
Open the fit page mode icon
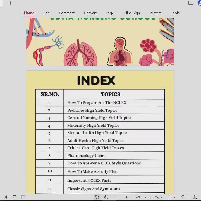(157, 197)
